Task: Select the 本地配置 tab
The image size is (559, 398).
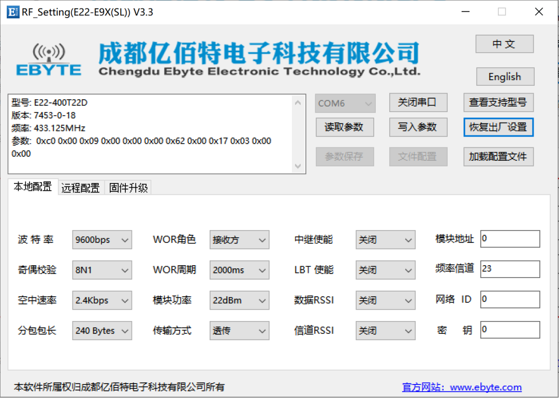Action: tap(33, 187)
